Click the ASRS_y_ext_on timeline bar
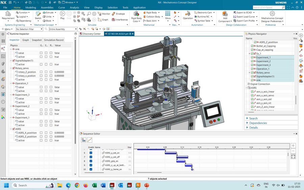The image size is (304, 190). (171, 153)
